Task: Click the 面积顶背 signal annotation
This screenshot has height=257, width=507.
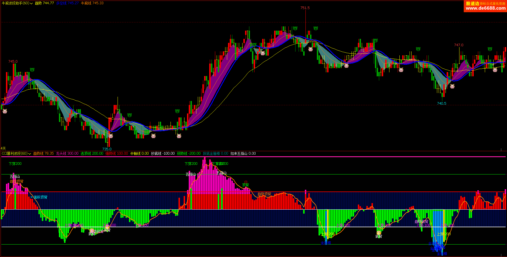Action: point(40,197)
